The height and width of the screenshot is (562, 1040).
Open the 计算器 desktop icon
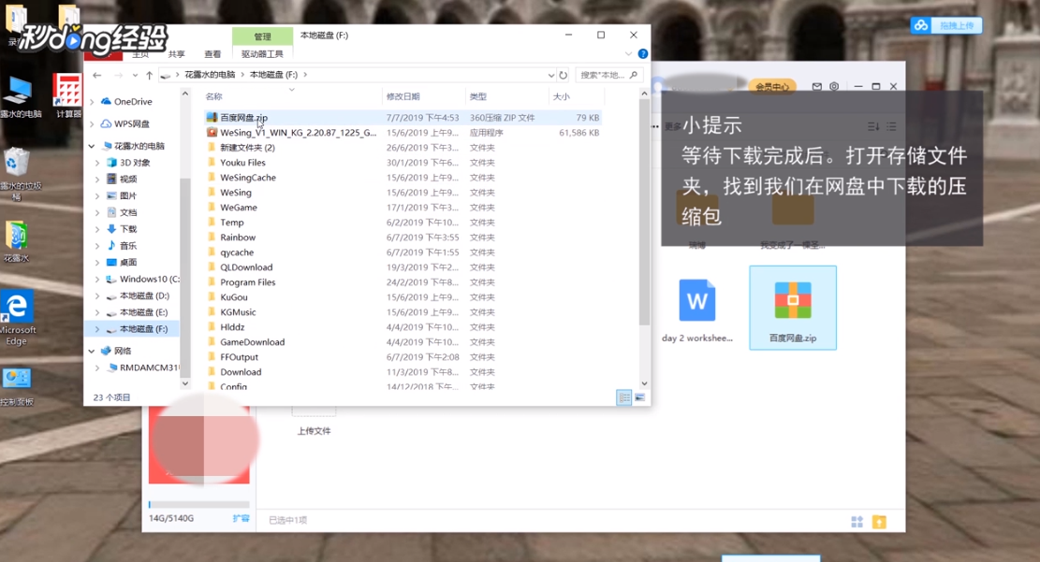point(67,92)
